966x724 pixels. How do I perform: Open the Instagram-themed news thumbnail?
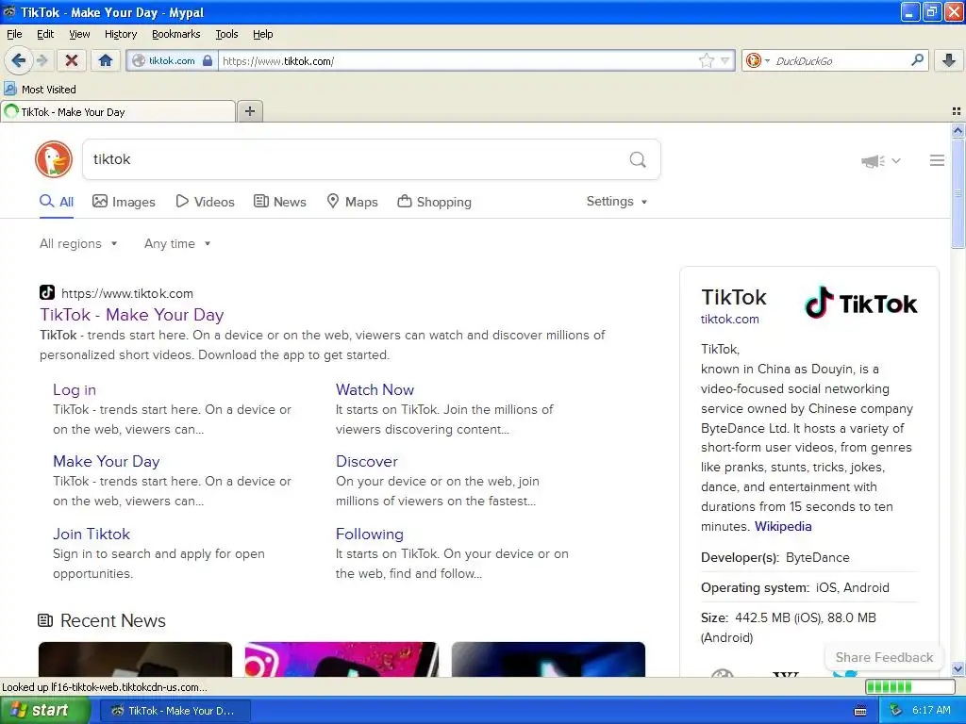tap(341, 659)
